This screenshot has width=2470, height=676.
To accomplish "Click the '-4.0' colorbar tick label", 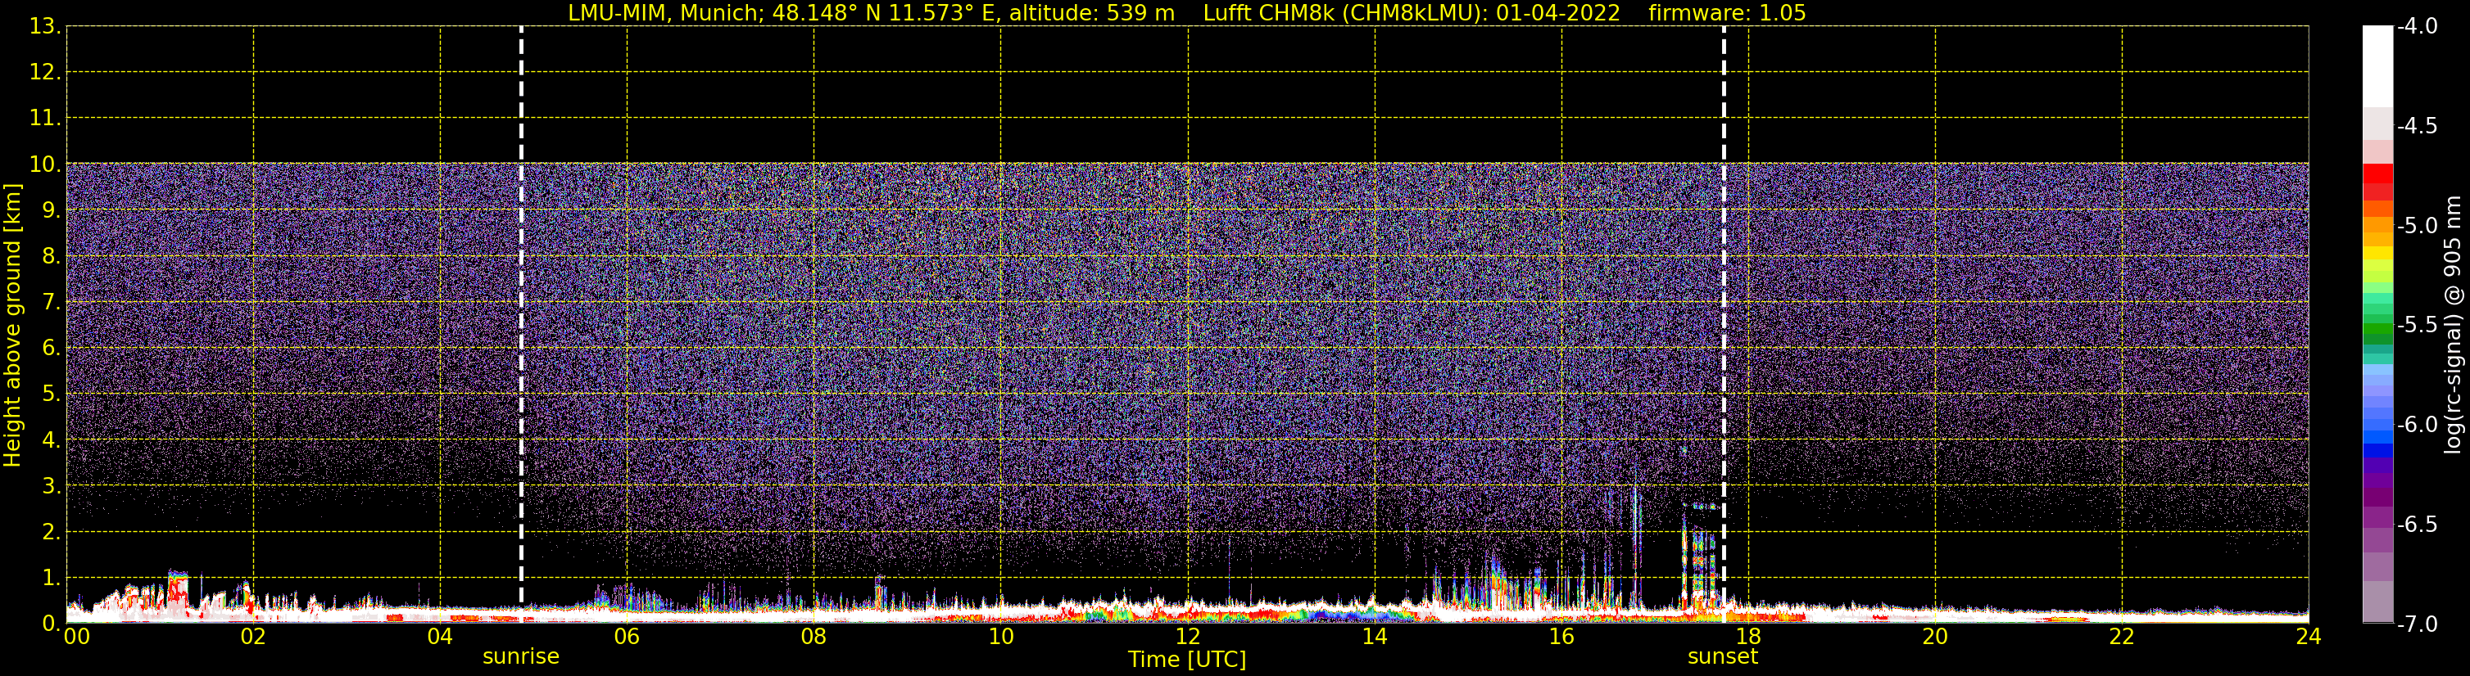I will click(x=2416, y=26).
